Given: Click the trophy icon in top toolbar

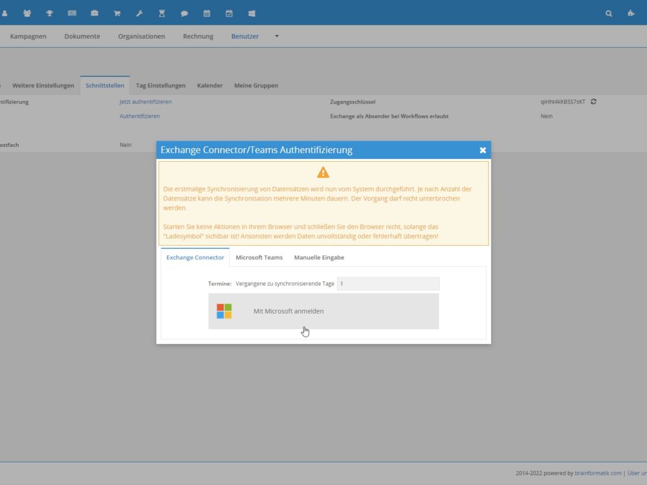Looking at the screenshot, I should [x=49, y=13].
